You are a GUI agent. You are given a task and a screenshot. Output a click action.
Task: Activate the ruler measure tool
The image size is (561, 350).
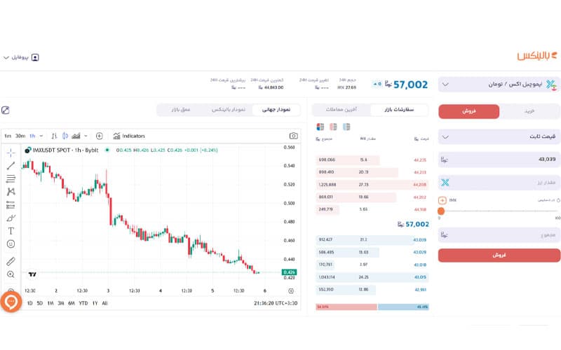coord(11,261)
